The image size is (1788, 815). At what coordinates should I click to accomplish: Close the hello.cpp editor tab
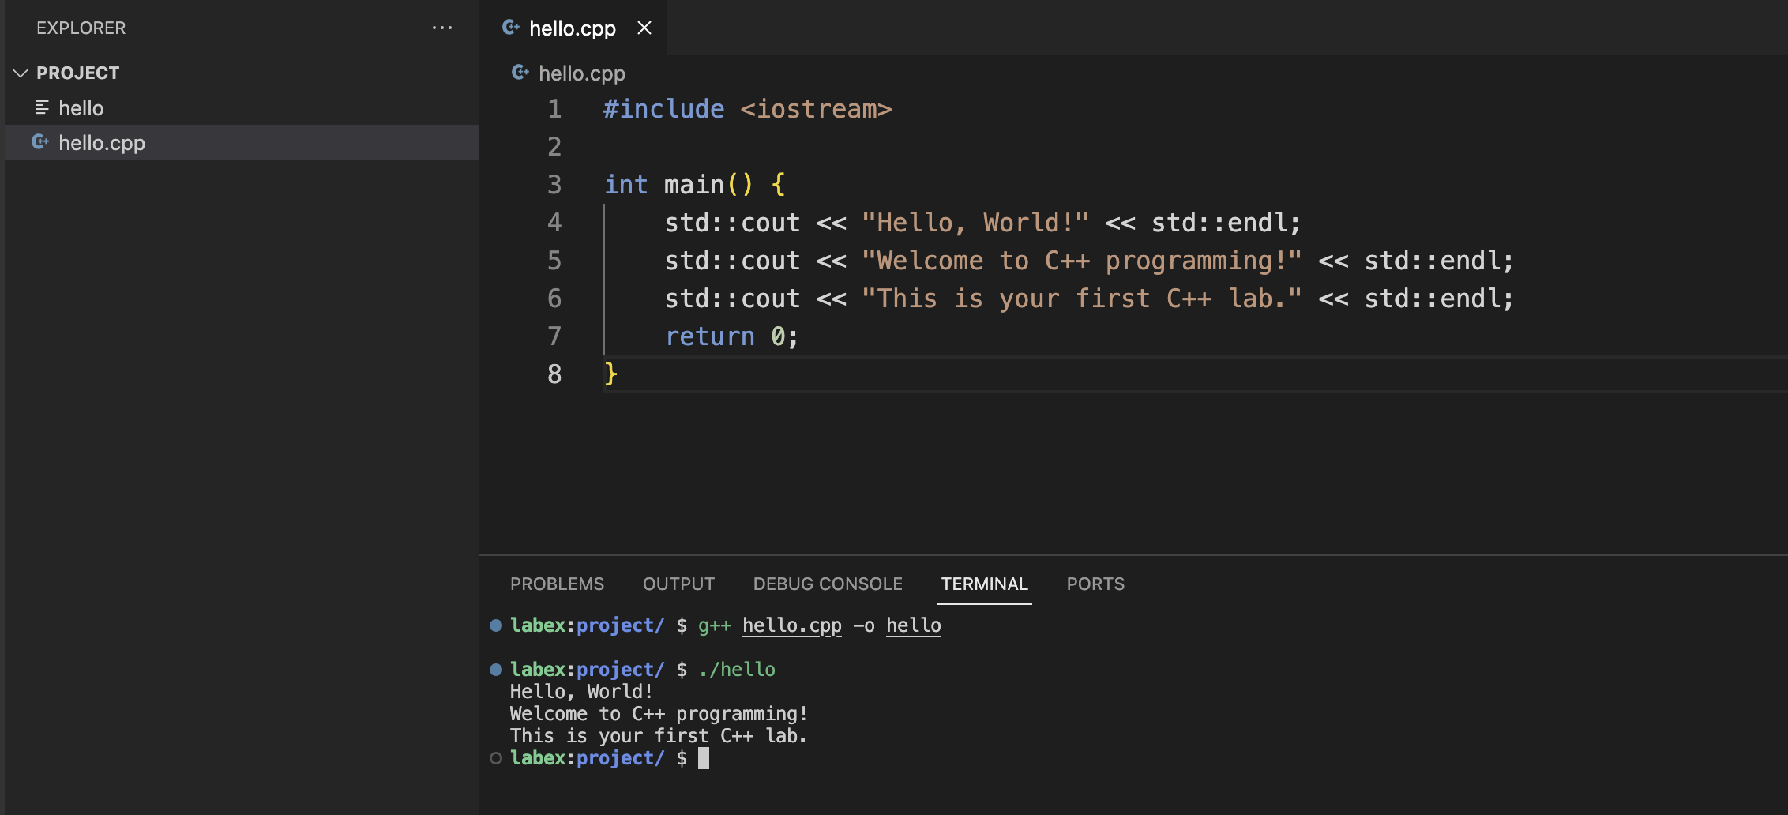644,28
